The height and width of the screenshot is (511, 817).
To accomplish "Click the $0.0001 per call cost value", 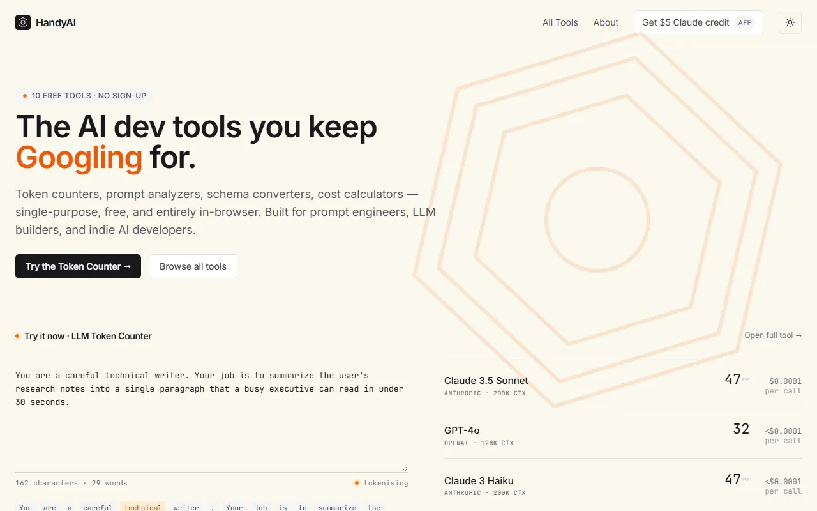I will tap(785, 381).
